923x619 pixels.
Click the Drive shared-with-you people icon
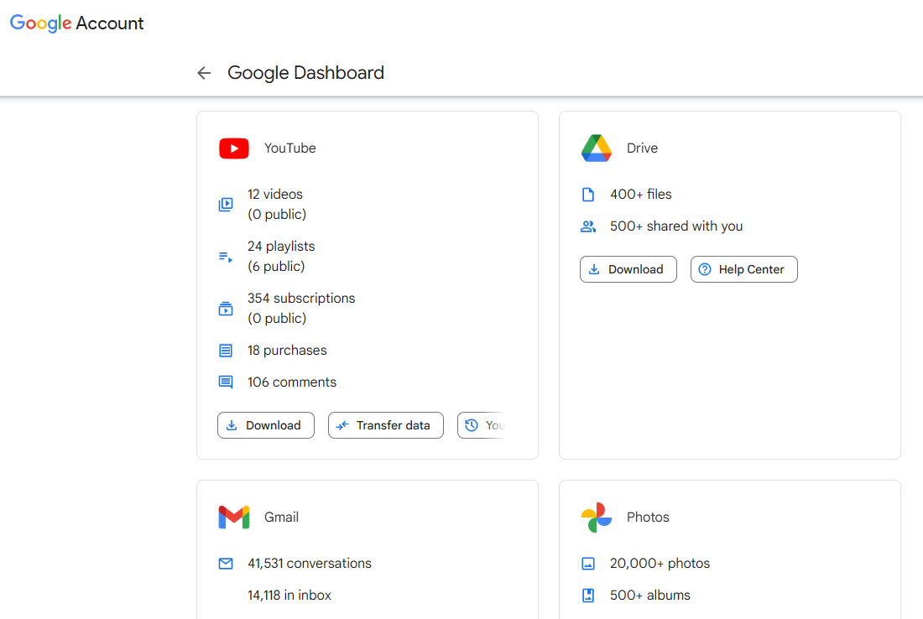coord(588,226)
